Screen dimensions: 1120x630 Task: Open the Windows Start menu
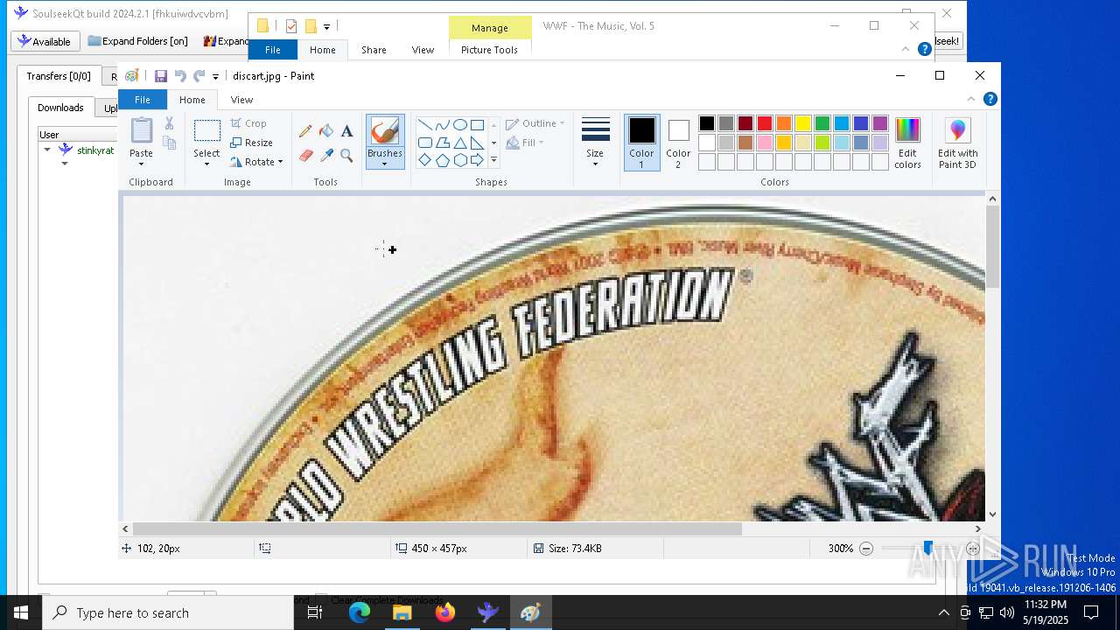click(21, 612)
